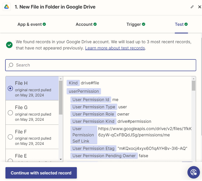Screen dimensions: 202x181
Task: Click the green success checkmark icon
Action: pos(9,45)
